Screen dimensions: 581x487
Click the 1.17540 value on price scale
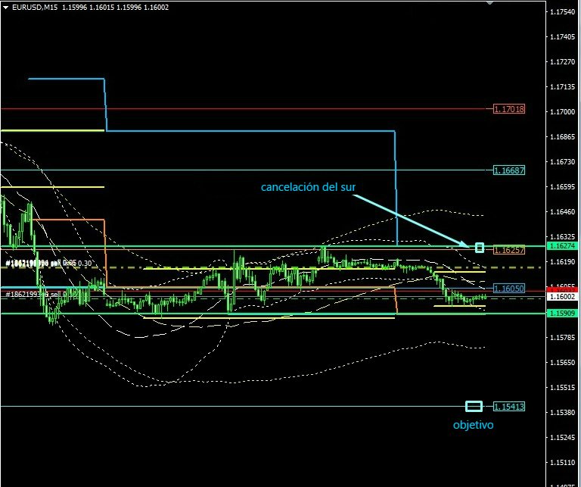(x=562, y=12)
